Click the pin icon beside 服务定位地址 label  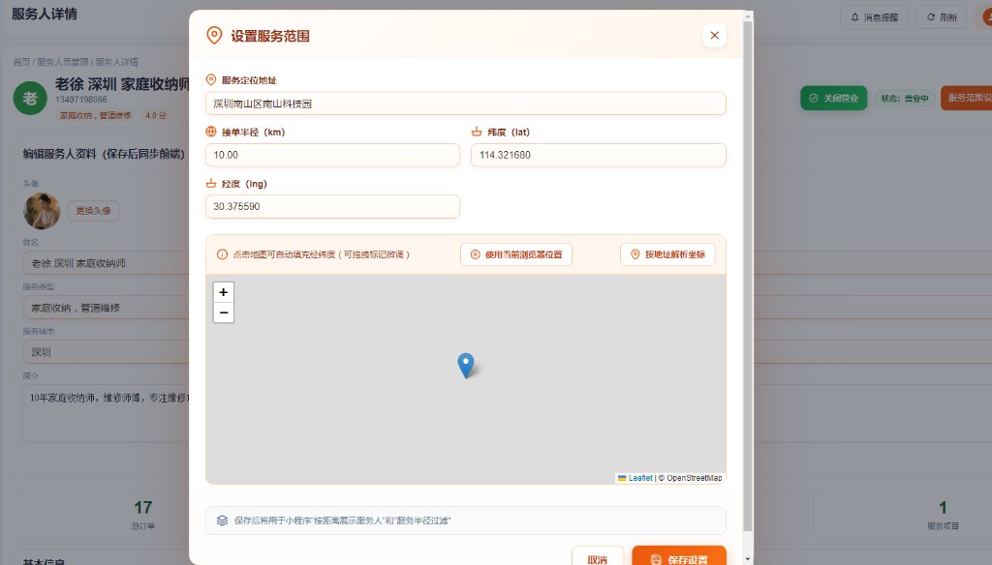(x=211, y=79)
